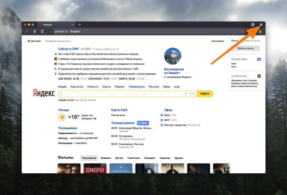Select the Советское films tab
The image size is (287, 195).
coord(134,158)
